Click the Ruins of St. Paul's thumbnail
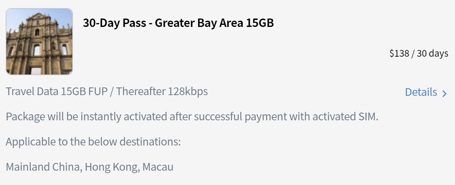This screenshot has height=185, width=455. (x=39, y=42)
